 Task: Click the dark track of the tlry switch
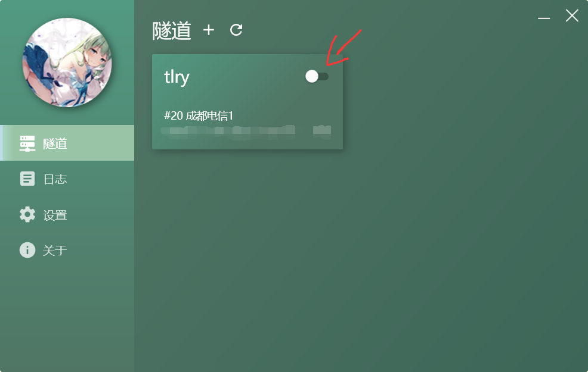click(x=324, y=76)
